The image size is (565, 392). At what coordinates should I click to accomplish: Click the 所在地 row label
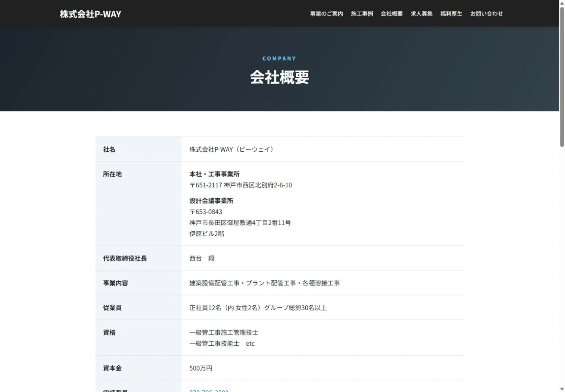pos(112,174)
